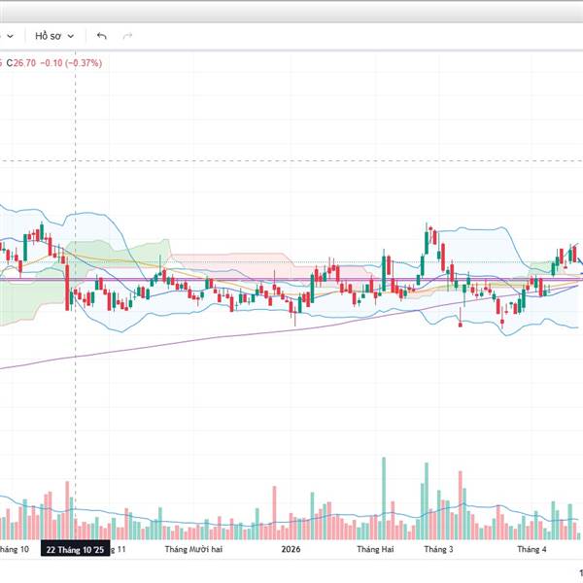Select the horizontal dashed line above the chart
The width and height of the screenshot is (583, 583).
point(291,160)
